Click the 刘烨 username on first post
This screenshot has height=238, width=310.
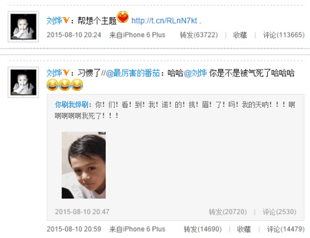54,21
